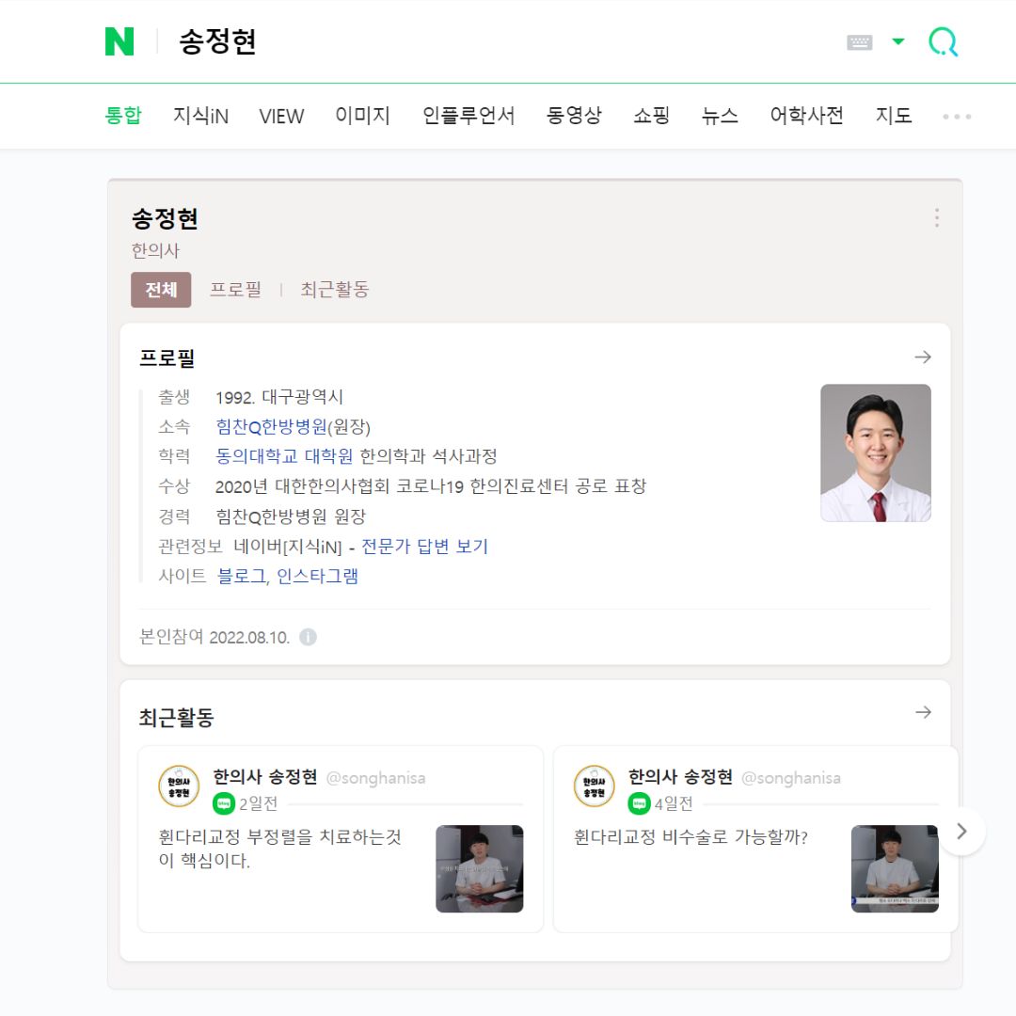The image size is (1016, 1016).
Task: Open the 블로그 site link
Action: 241,576
